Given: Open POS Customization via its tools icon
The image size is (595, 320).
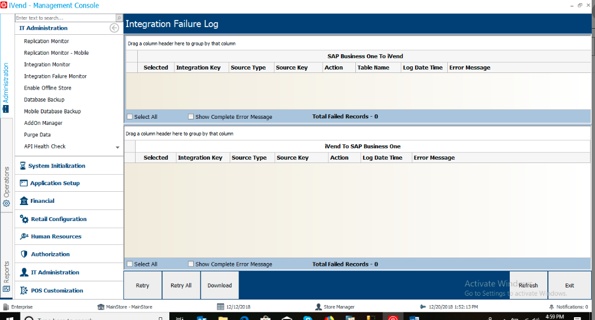Looking at the screenshot, I should 24,291.
